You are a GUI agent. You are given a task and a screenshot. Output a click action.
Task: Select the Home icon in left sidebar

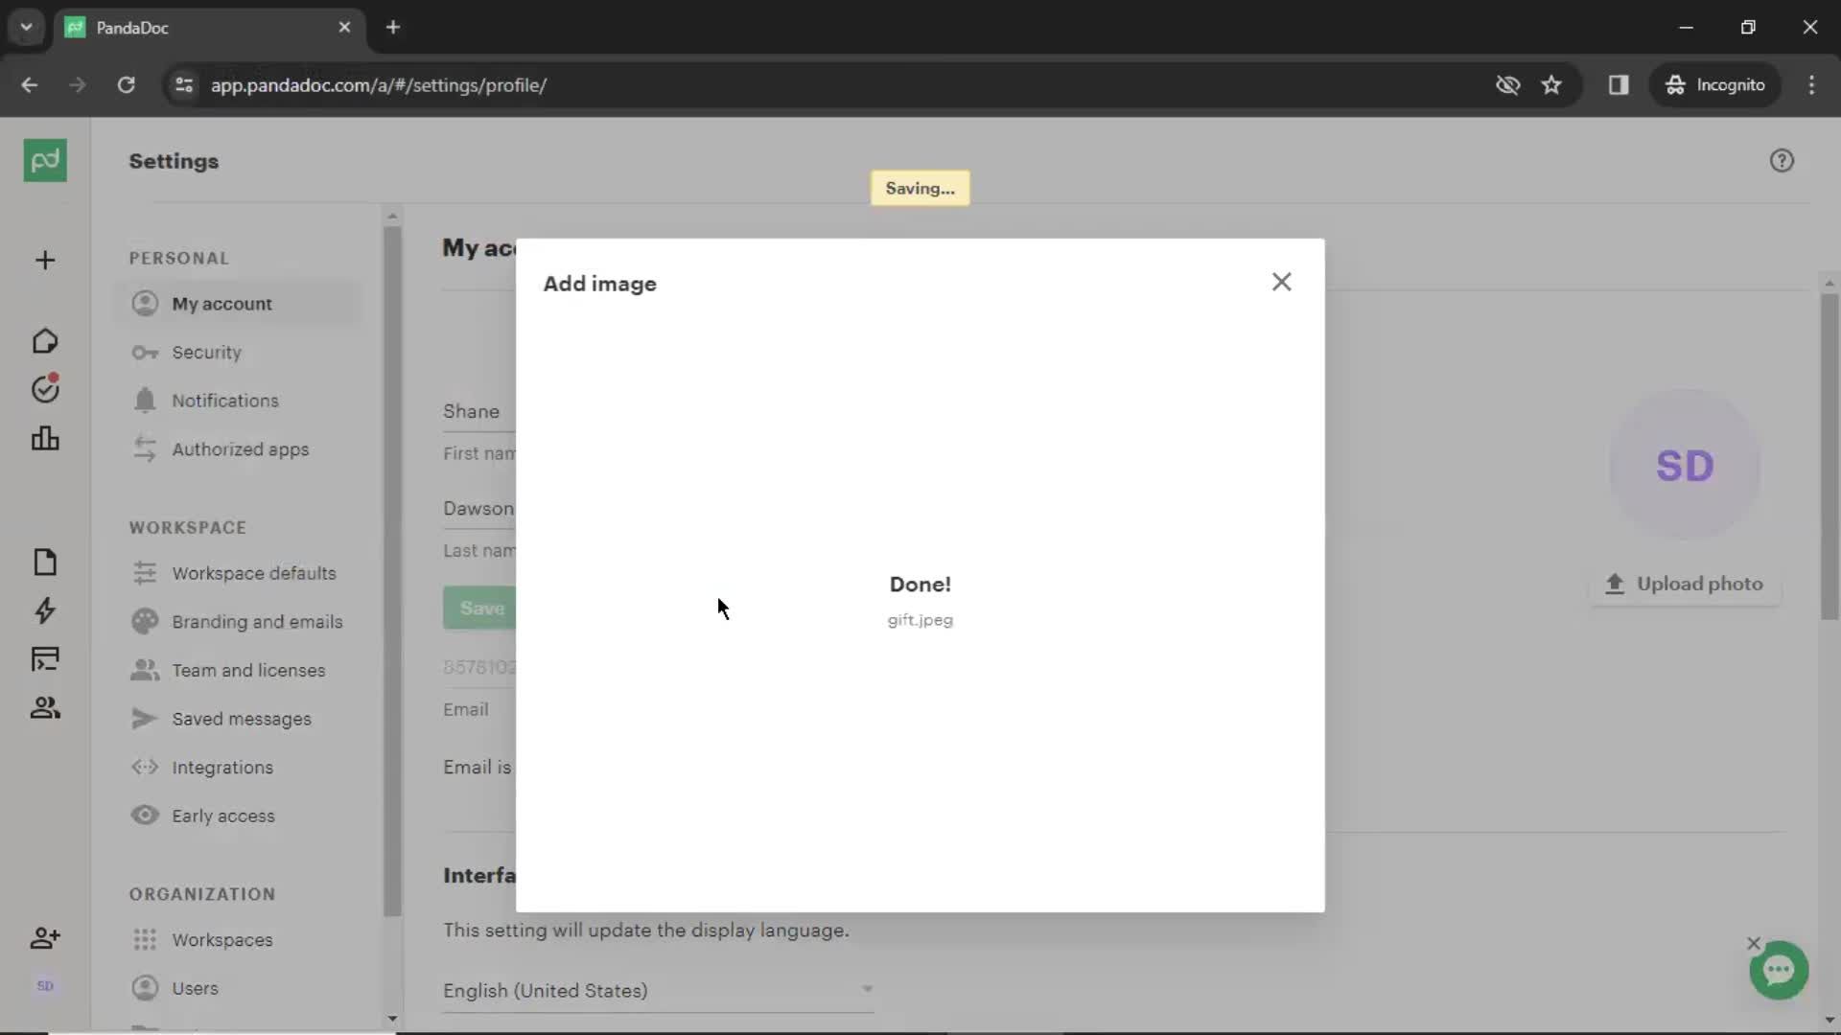tap(45, 340)
